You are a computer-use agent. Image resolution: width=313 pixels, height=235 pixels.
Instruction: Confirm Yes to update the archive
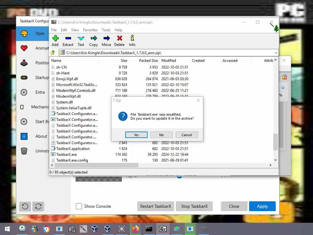[x=136, y=135]
